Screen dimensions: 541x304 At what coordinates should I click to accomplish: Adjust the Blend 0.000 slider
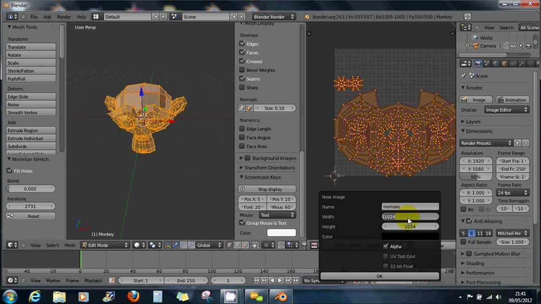pos(31,189)
